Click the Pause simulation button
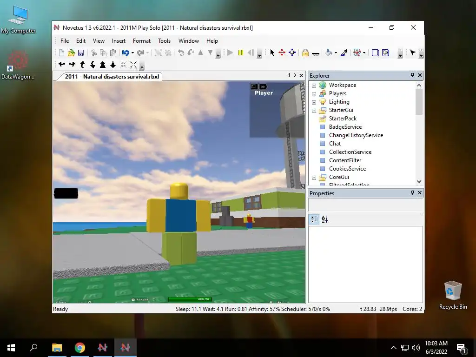Viewport: 476px width, 357px height. coord(241,53)
